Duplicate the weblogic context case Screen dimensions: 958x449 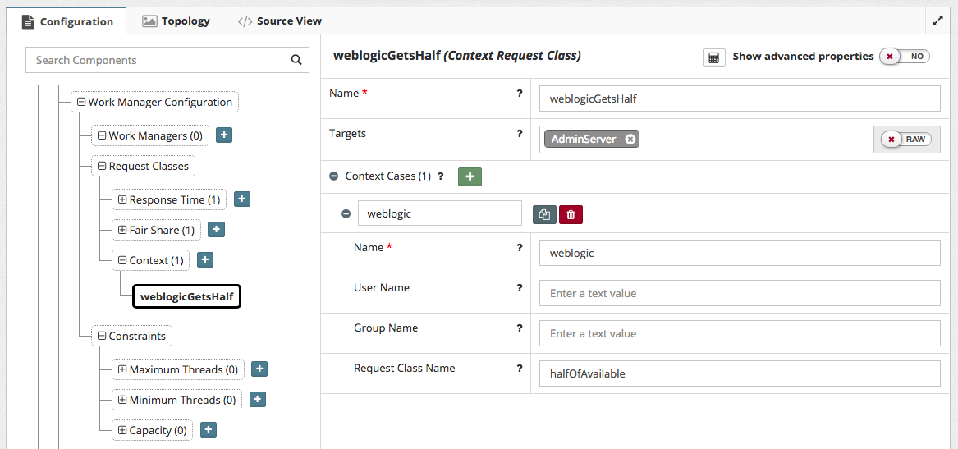(544, 214)
